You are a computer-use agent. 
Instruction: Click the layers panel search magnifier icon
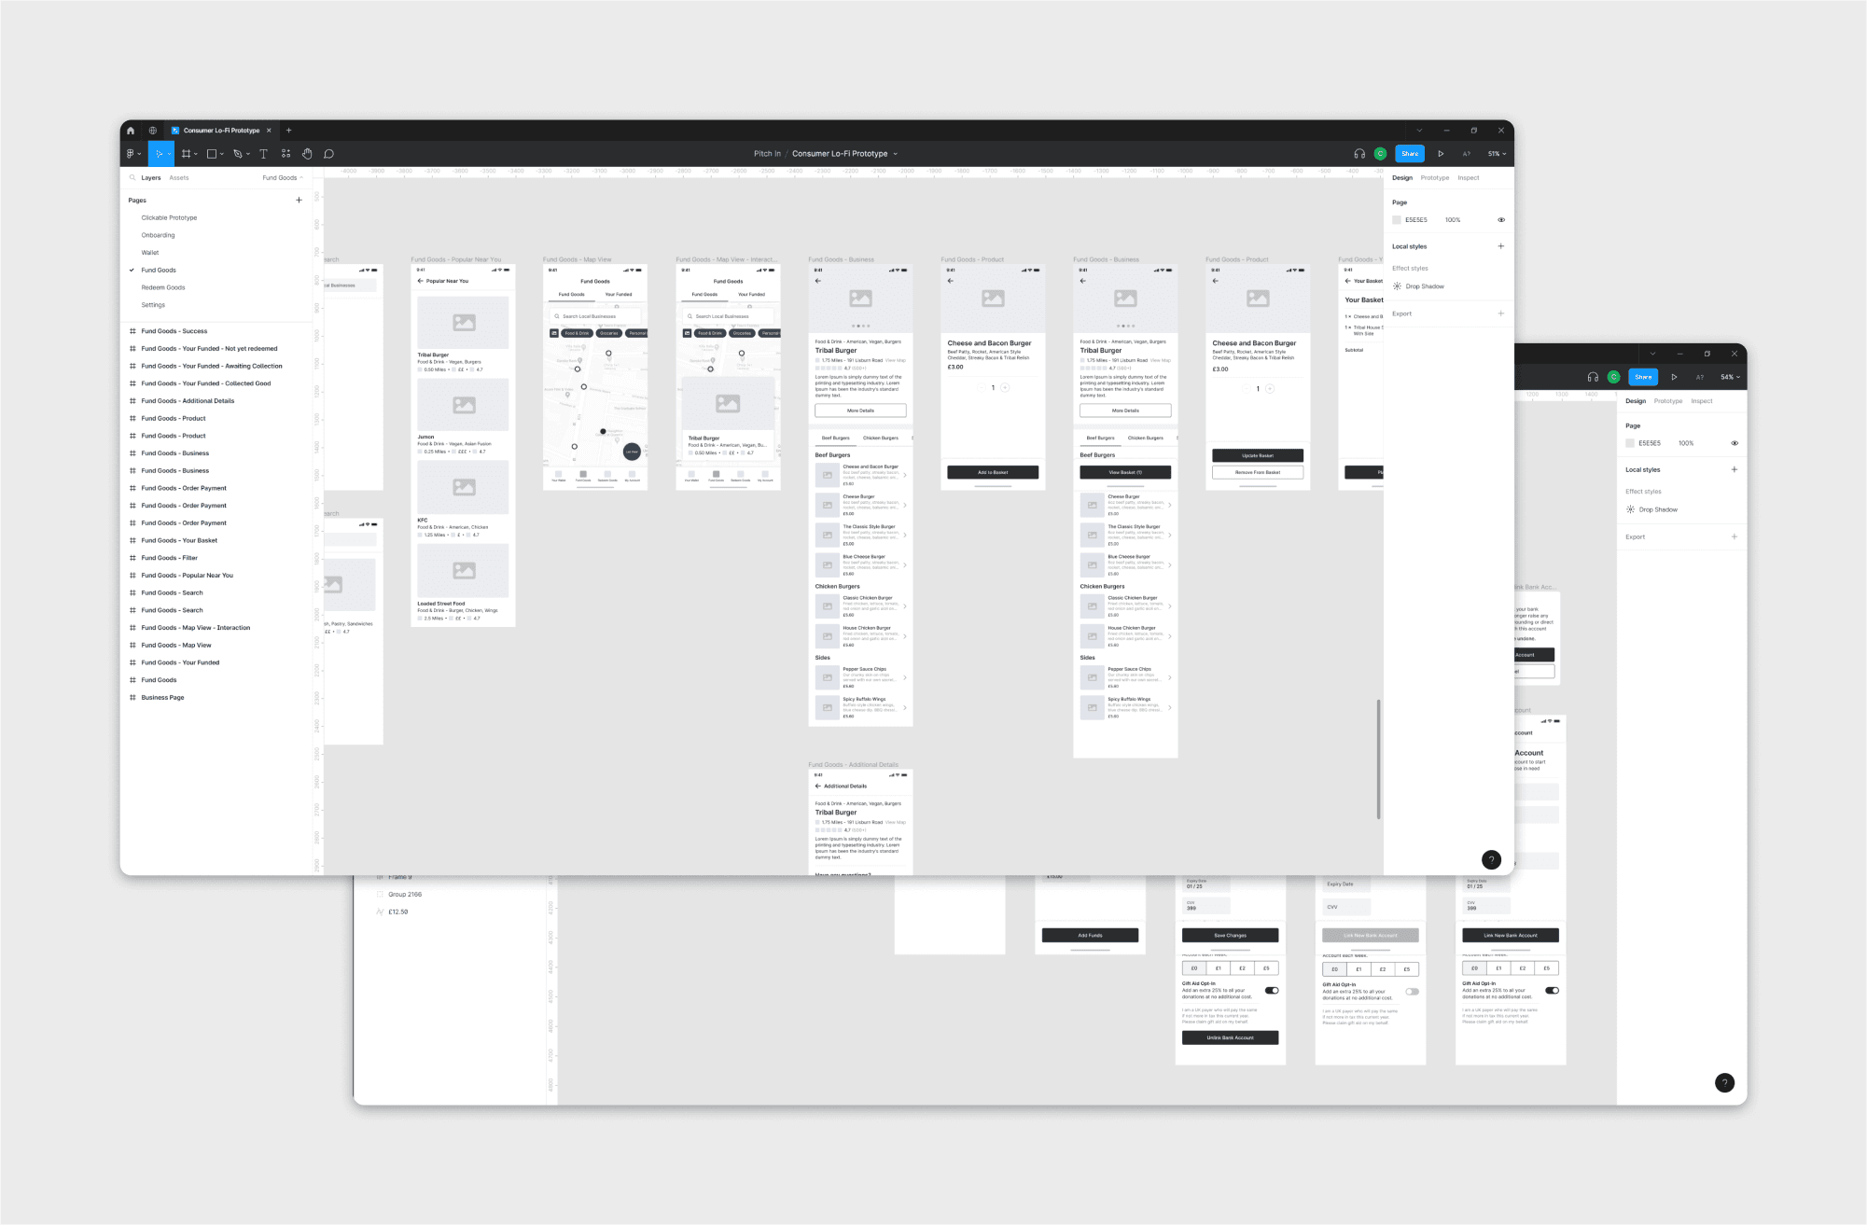[132, 177]
